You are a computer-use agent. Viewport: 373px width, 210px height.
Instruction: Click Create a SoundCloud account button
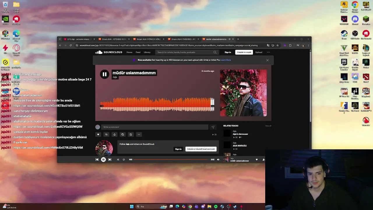pos(201,149)
